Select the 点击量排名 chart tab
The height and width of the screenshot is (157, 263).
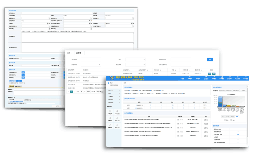[215, 91]
